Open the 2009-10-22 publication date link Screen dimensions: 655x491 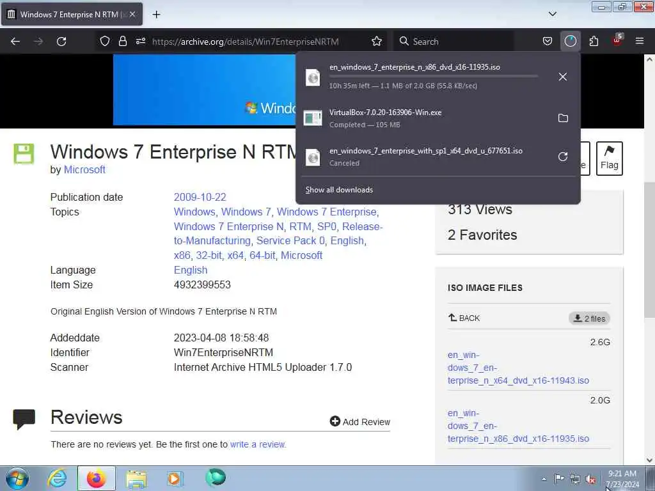tap(200, 197)
